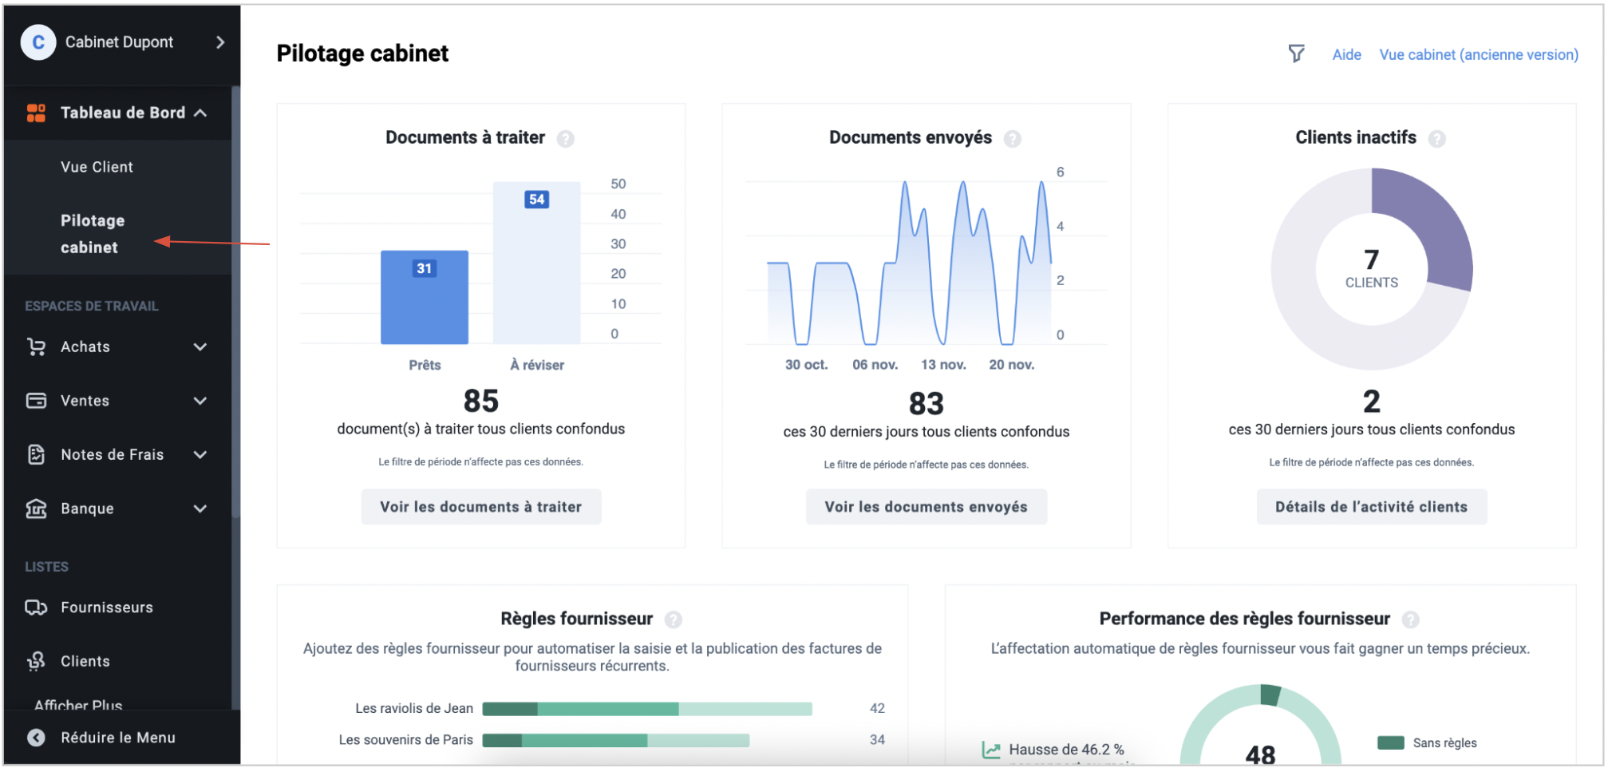This screenshot has width=1612, height=768.
Task: Click the value 34 for Les souvenirs de Paris
Action: pos(877,739)
